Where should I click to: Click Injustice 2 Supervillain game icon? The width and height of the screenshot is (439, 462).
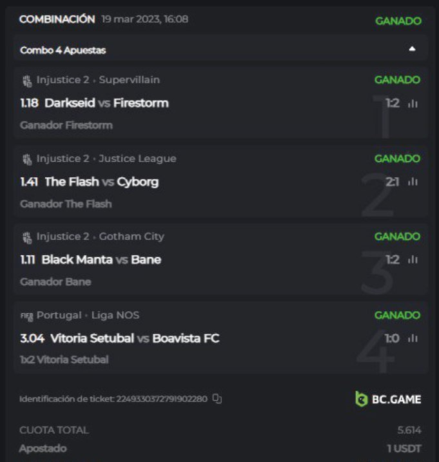click(27, 81)
